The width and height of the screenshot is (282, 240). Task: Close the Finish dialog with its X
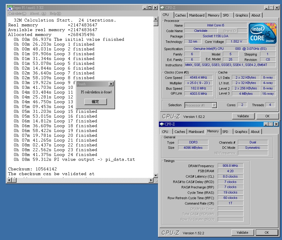tap(111, 84)
